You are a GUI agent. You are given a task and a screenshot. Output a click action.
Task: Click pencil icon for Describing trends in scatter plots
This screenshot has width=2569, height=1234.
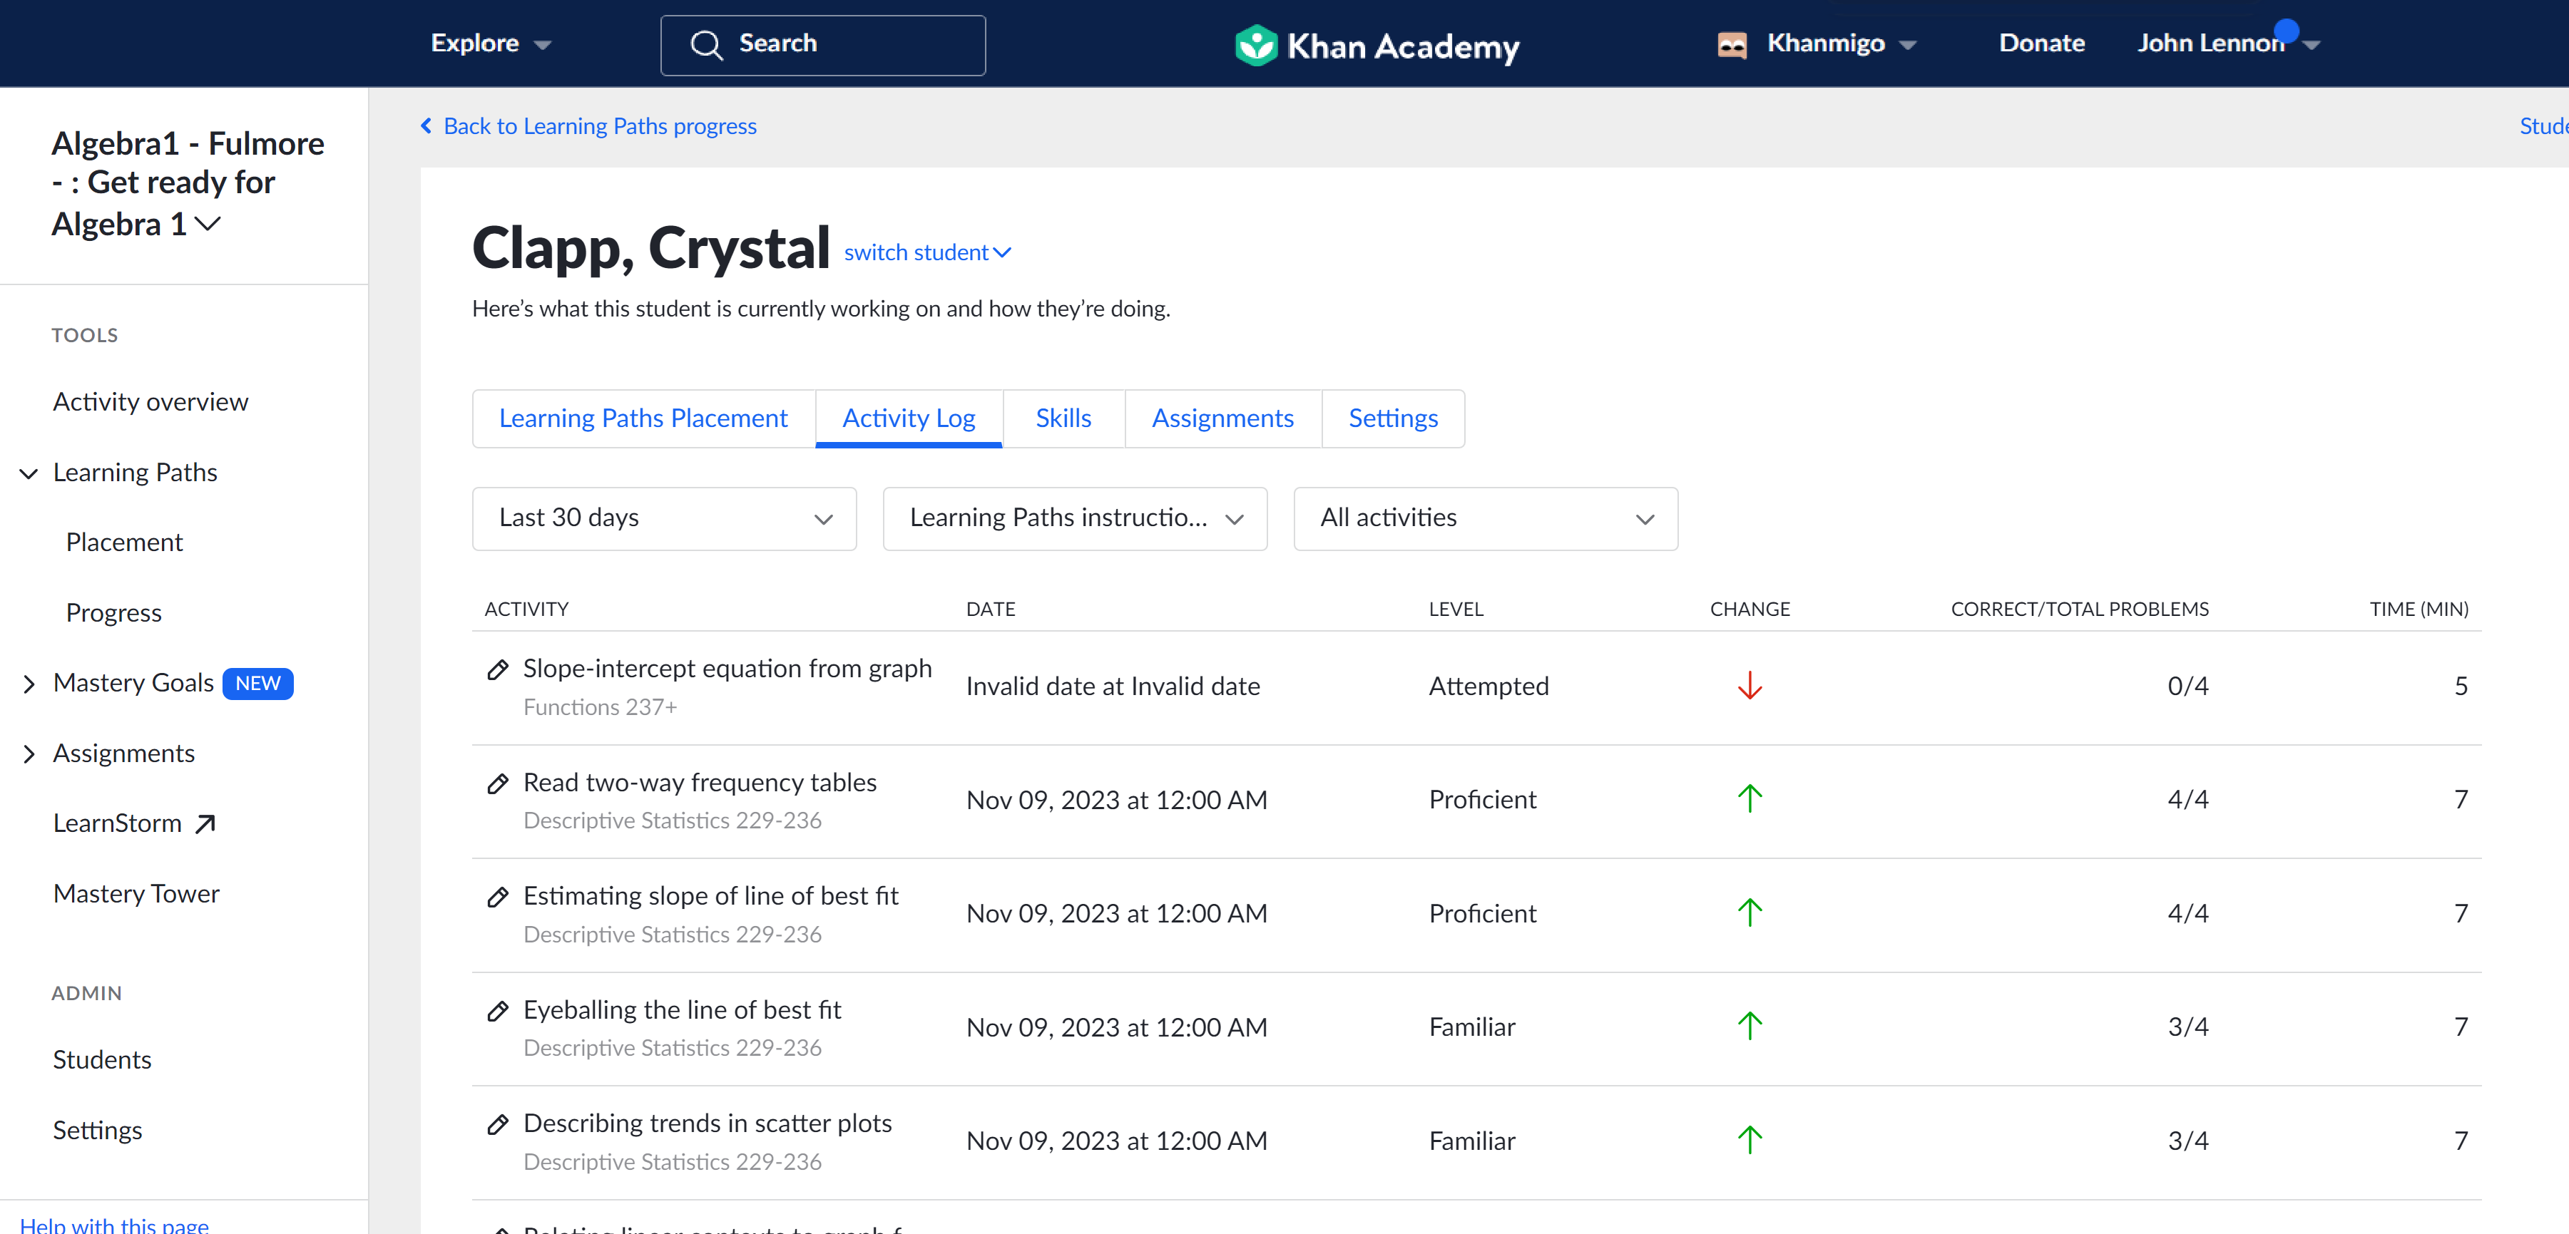click(x=498, y=1124)
